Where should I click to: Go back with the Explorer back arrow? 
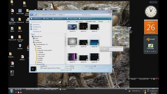coord(31,15)
